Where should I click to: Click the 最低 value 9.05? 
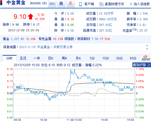(x=70, y=25)
